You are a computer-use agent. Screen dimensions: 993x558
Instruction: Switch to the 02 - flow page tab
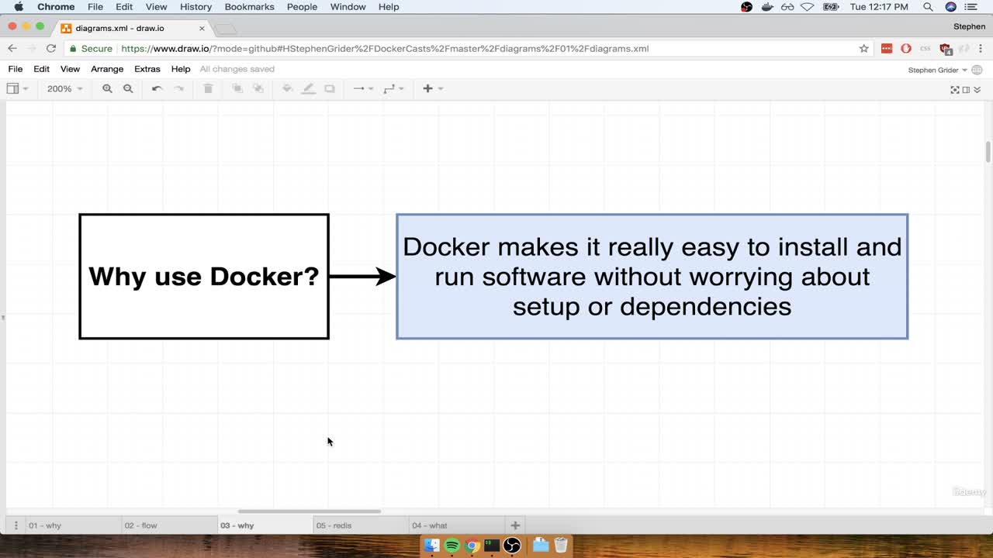coord(168,525)
